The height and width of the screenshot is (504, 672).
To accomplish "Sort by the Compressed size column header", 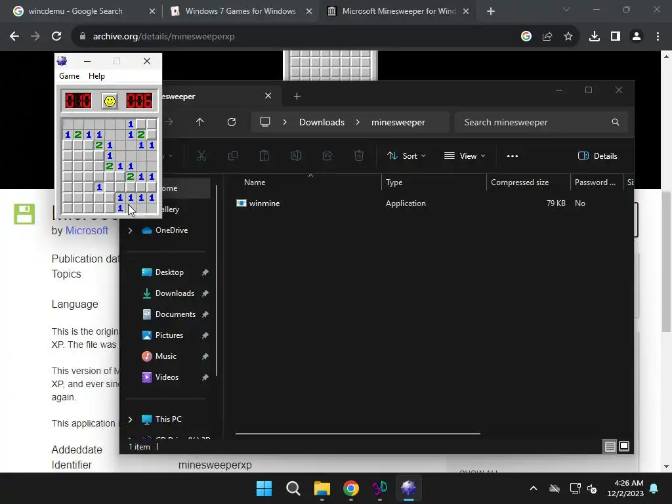I will tap(520, 182).
